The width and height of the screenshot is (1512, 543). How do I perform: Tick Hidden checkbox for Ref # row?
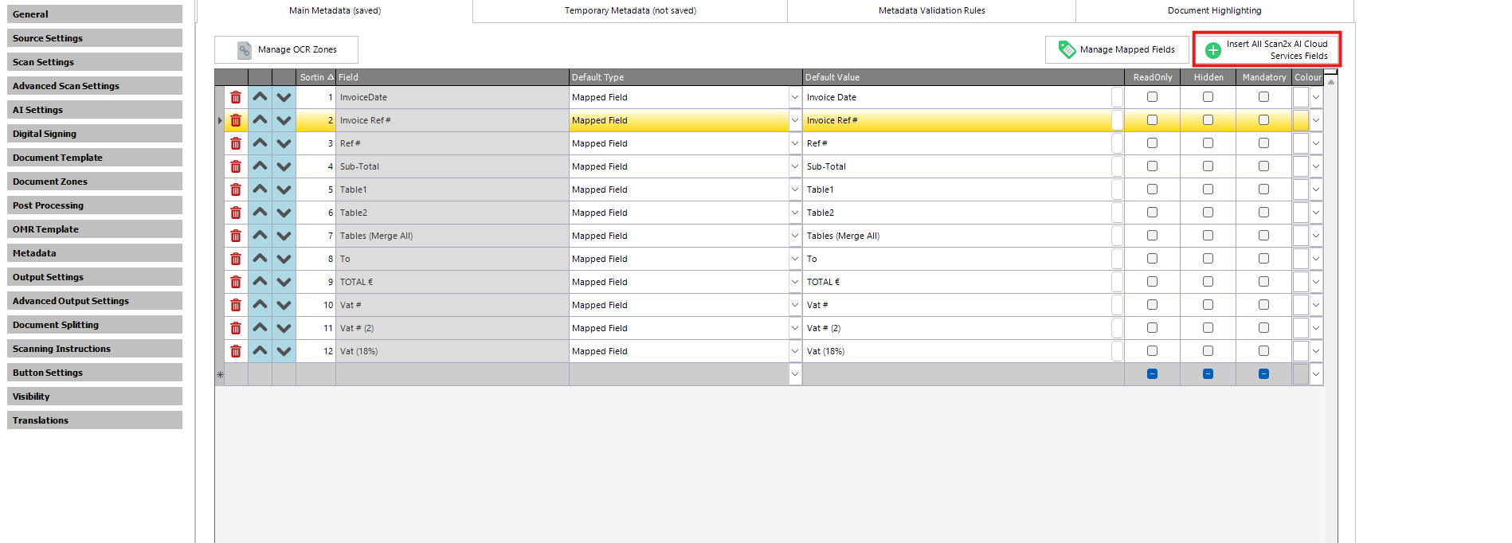[1208, 143]
